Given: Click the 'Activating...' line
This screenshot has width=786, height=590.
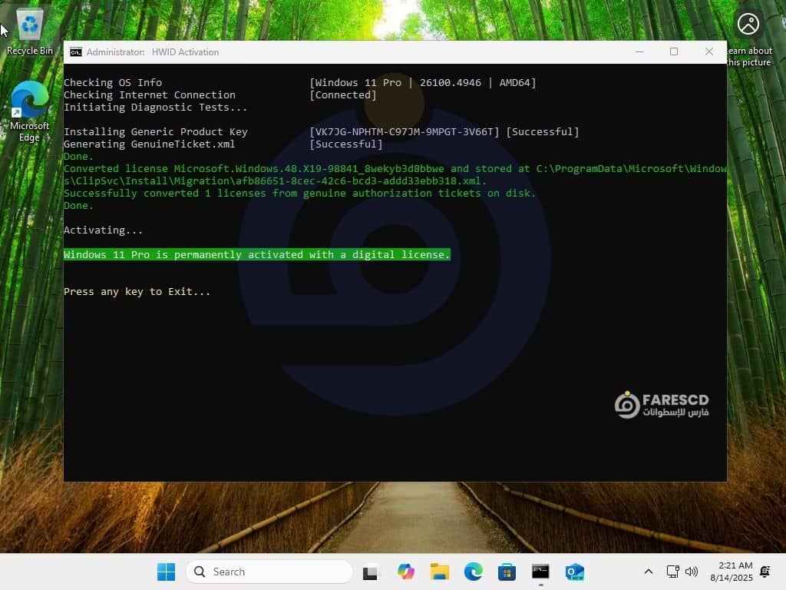Looking at the screenshot, I should [104, 230].
